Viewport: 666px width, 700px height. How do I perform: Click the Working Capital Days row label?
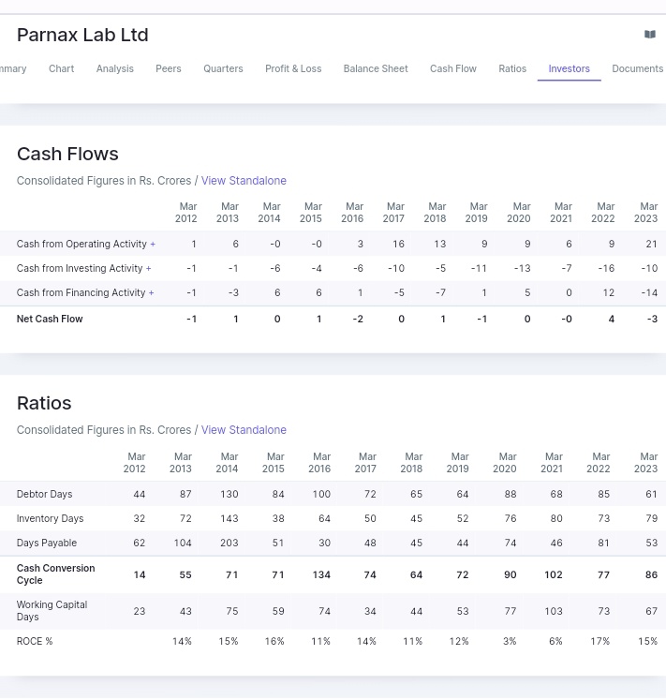tap(52, 611)
